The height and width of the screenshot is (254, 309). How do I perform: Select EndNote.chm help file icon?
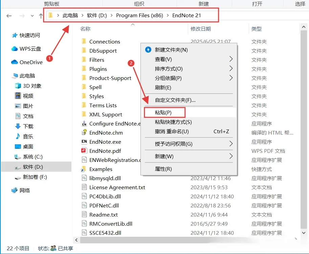84,133
